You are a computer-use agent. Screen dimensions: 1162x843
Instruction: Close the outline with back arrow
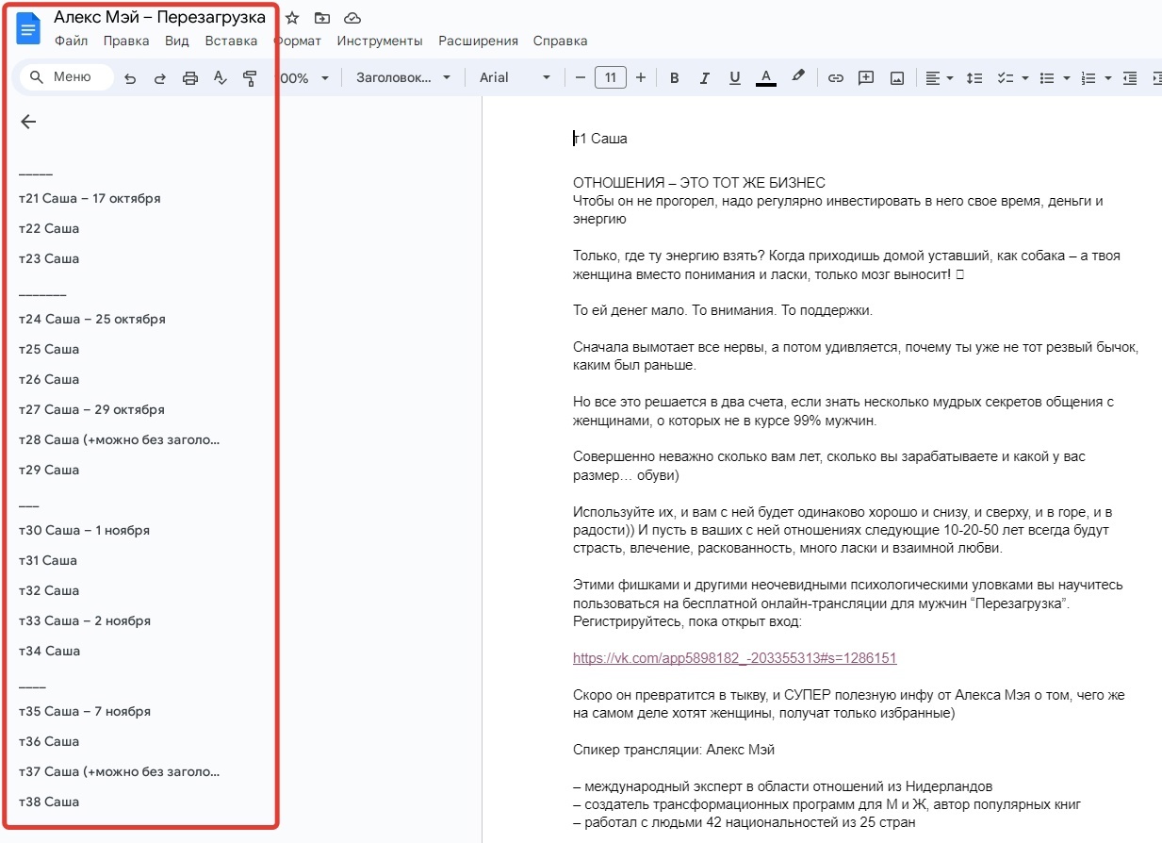[28, 122]
